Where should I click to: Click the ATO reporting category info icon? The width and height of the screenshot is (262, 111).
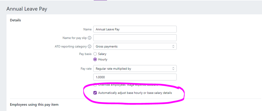pos(90,46)
